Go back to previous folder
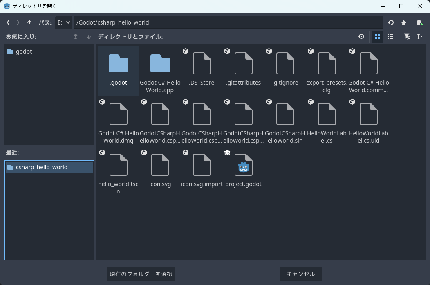The width and height of the screenshot is (430, 285). coord(8,22)
